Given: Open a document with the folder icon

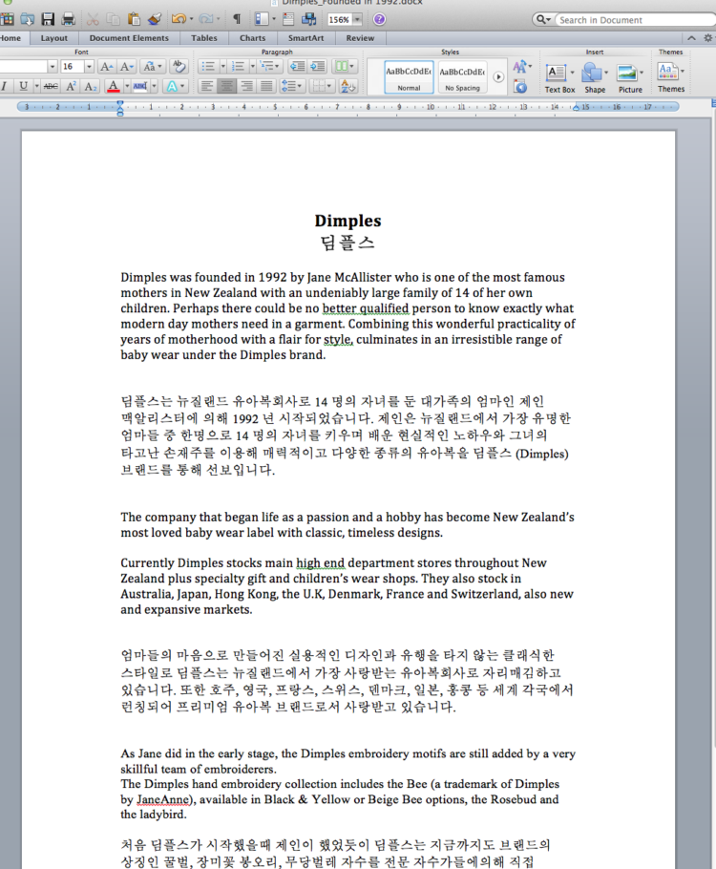Looking at the screenshot, I should (x=27, y=19).
